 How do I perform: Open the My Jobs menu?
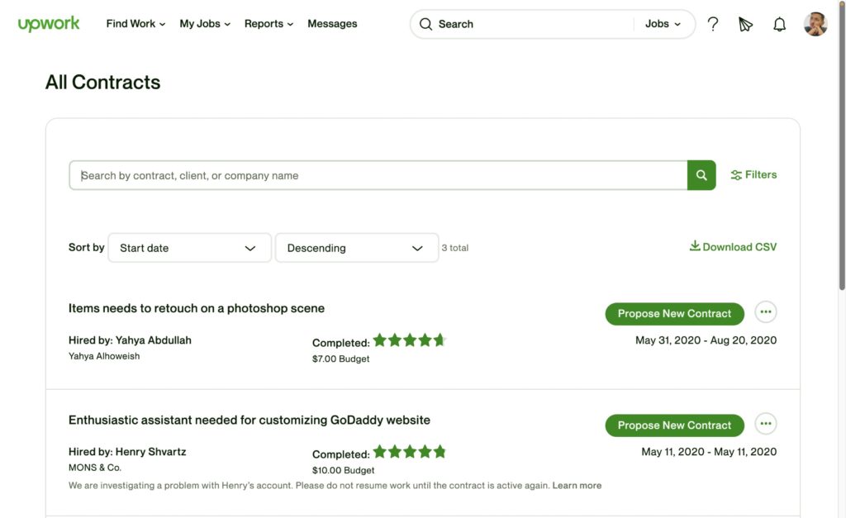(205, 24)
